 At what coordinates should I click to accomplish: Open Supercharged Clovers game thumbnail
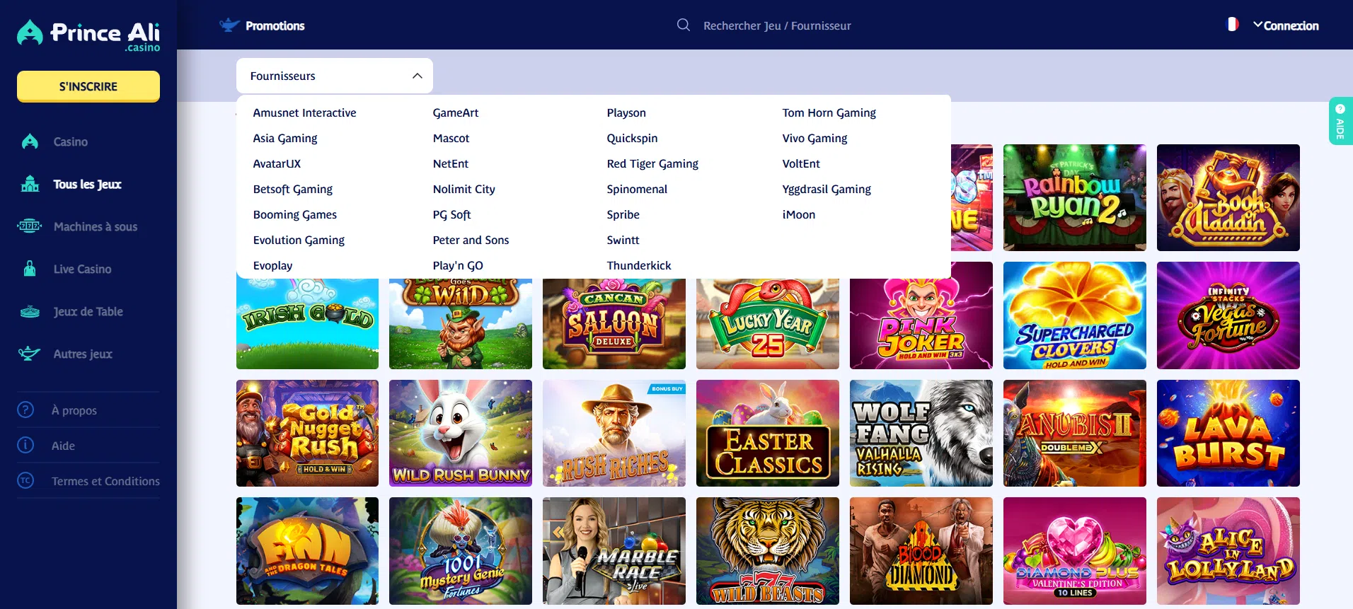(1074, 315)
